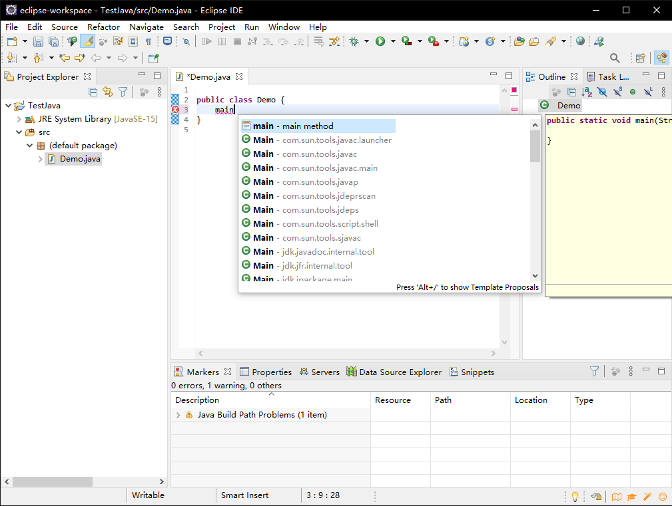This screenshot has width=672, height=506.
Task: Click the Description column header
Action: click(271, 400)
